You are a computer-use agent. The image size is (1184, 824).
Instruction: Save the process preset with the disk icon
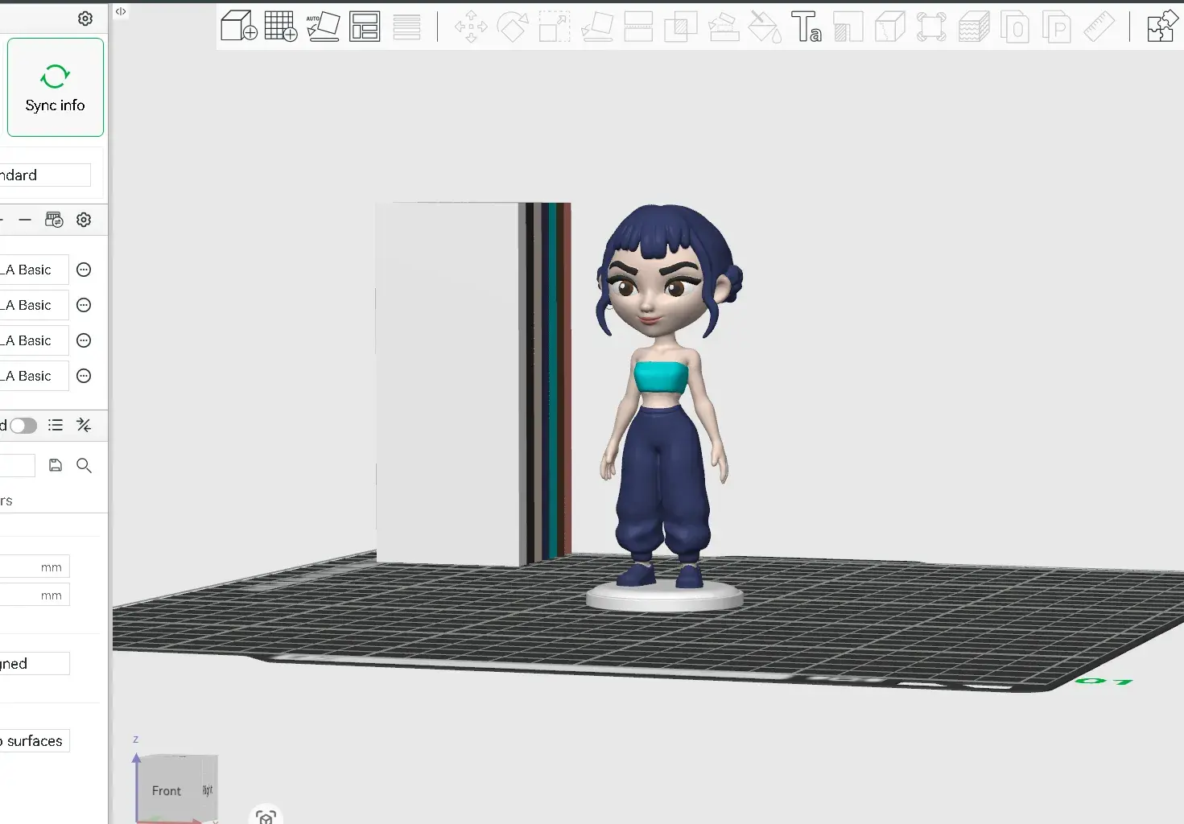(56, 465)
